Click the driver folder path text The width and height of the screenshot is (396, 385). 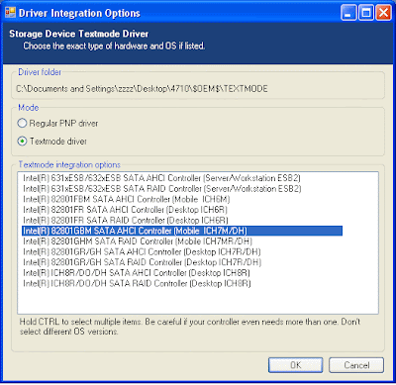[142, 89]
